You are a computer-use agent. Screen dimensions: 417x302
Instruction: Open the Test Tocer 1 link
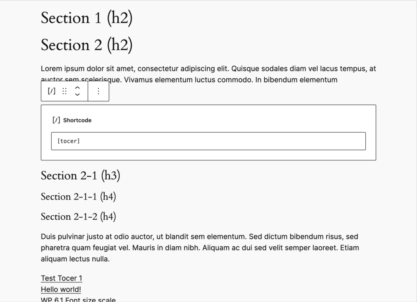pyautogui.click(x=62, y=278)
